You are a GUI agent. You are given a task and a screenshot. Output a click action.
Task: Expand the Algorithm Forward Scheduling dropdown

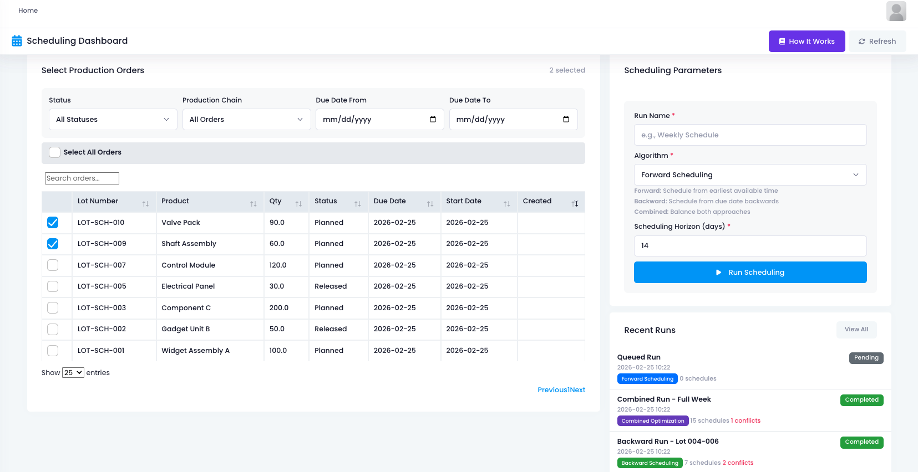(x=749, y=175)
